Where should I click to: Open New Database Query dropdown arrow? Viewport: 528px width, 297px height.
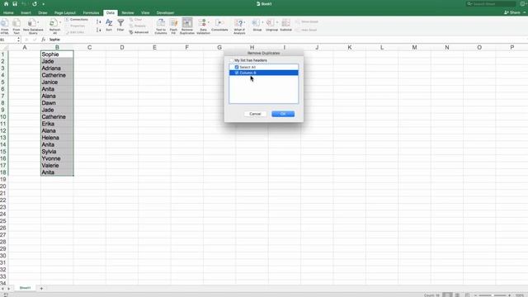click(x=38, y=22)
